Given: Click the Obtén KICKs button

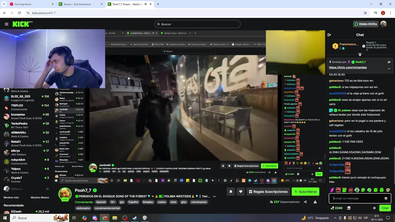Looking at the screenshot, I should point(366,24).
